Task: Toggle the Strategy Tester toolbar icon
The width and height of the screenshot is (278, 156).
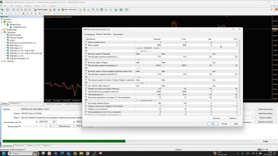Action: click(x=30, y=10)
